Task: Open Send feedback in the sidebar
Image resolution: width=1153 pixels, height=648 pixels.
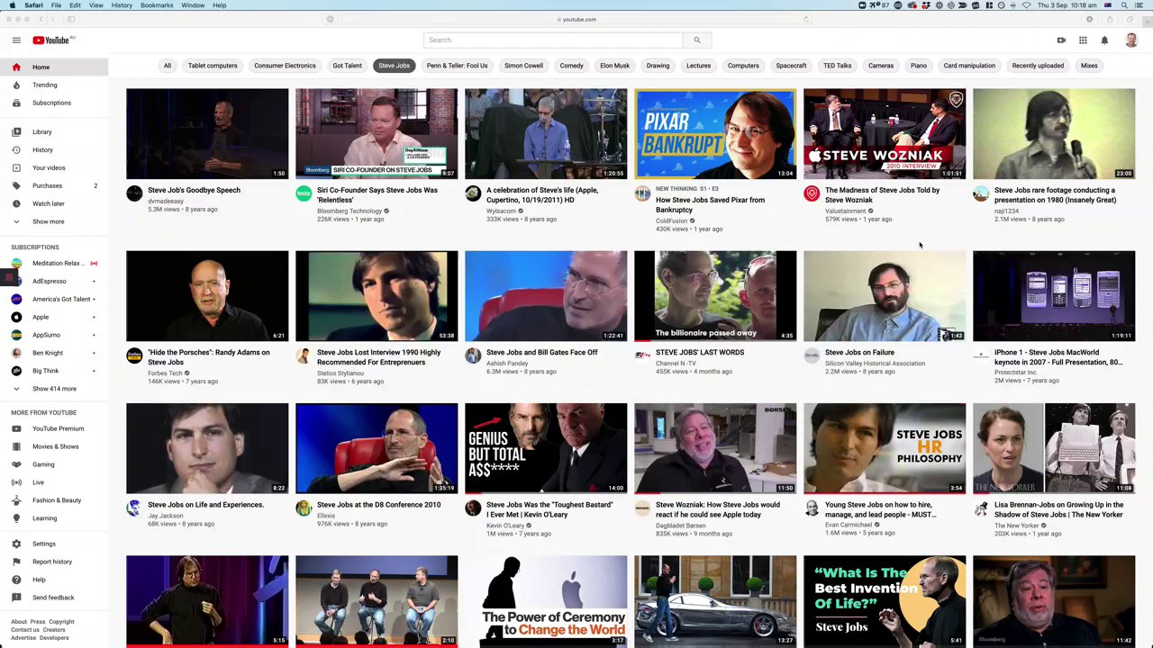Action: point(54,598)
